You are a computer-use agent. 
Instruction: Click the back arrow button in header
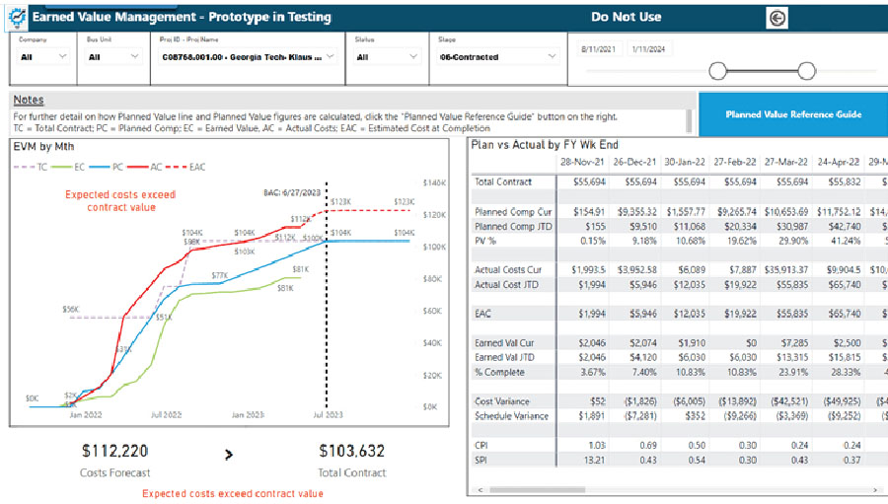point(777,18)
